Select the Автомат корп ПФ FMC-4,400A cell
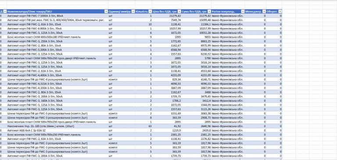337x160 pixels. pos(57,75)
